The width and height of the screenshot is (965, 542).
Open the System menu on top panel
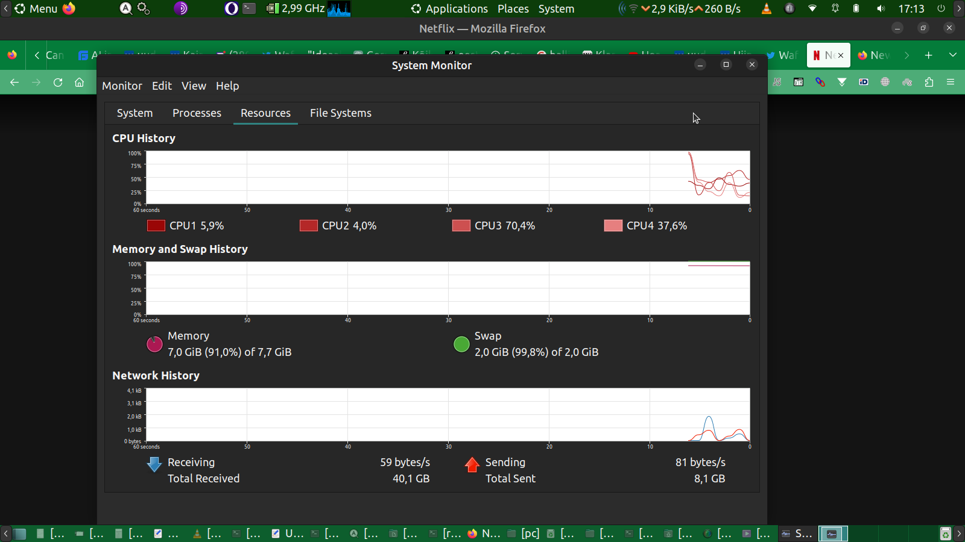(x=556, y=8)
